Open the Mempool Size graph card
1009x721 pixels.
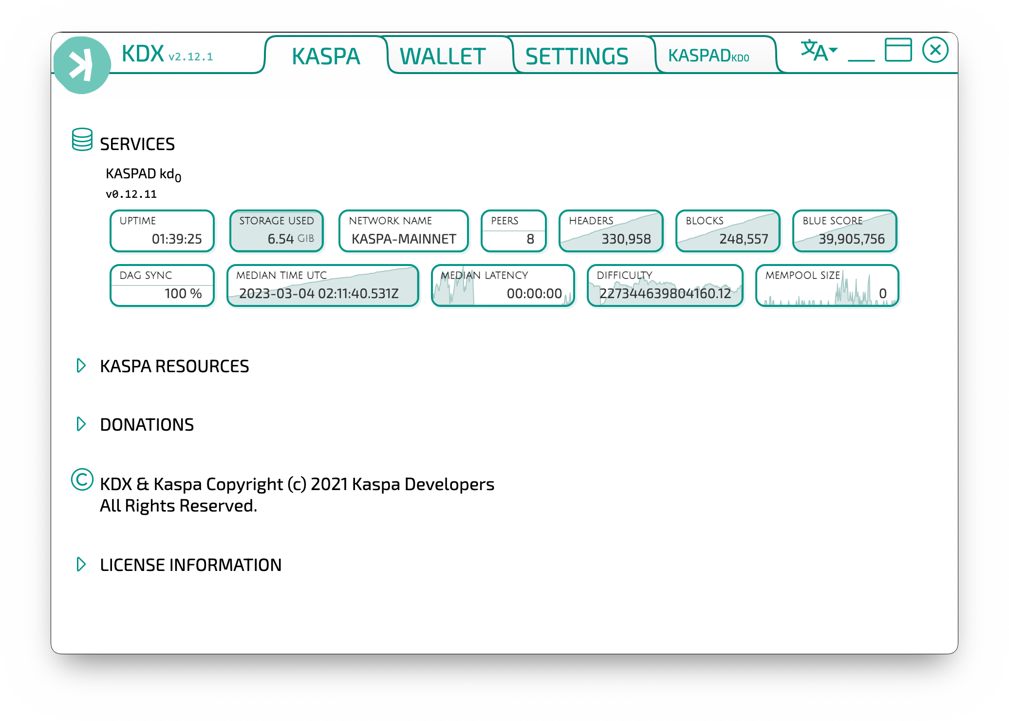[x=827, y=285]
